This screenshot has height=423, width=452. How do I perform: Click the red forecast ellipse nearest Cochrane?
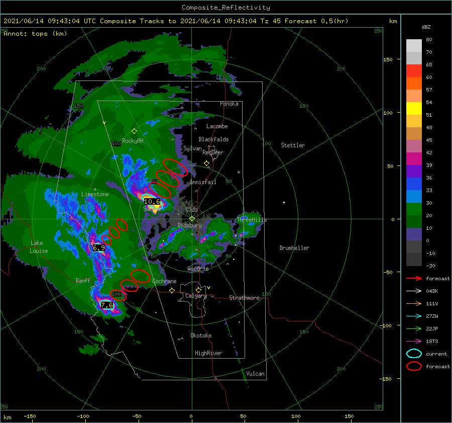141,276
